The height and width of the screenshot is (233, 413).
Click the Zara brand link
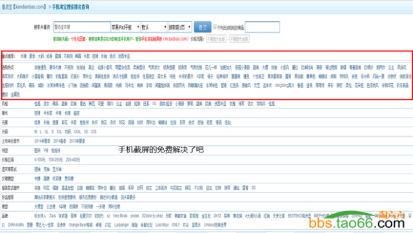(52, 216)
